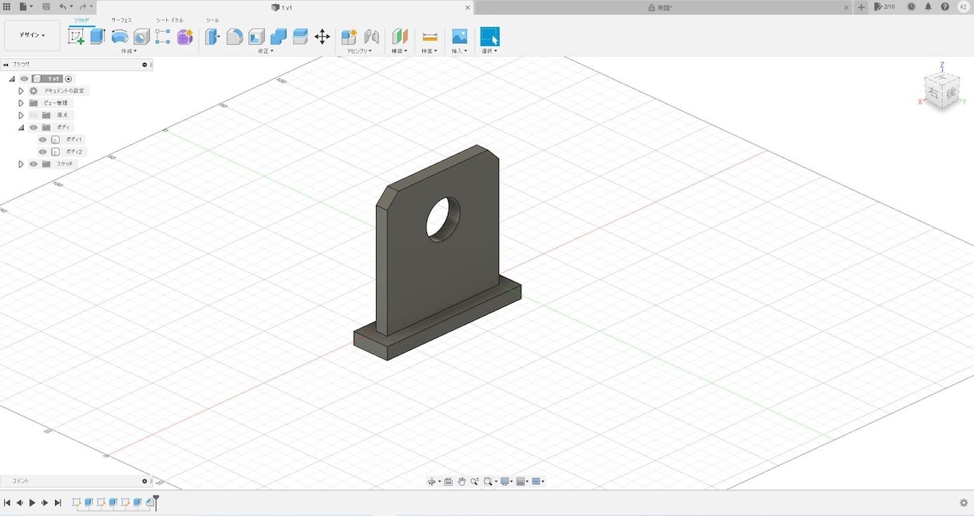Open the job status clock icon
The height and width of the screenshot is (516, 974).
point(911,6)
